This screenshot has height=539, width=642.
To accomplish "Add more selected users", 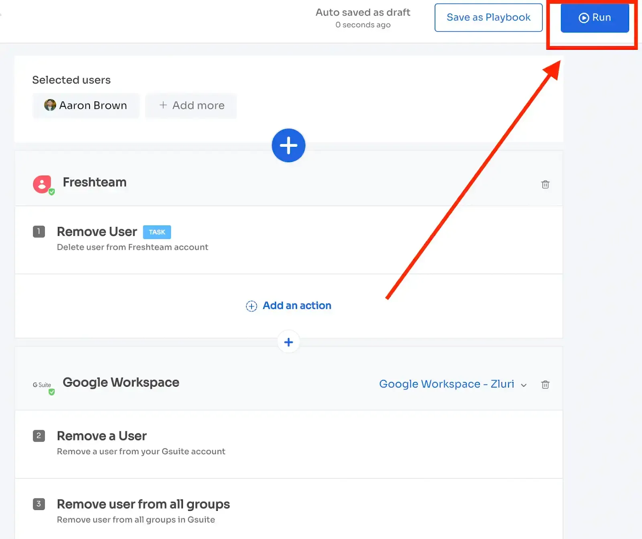I will [x=191, y=106].
